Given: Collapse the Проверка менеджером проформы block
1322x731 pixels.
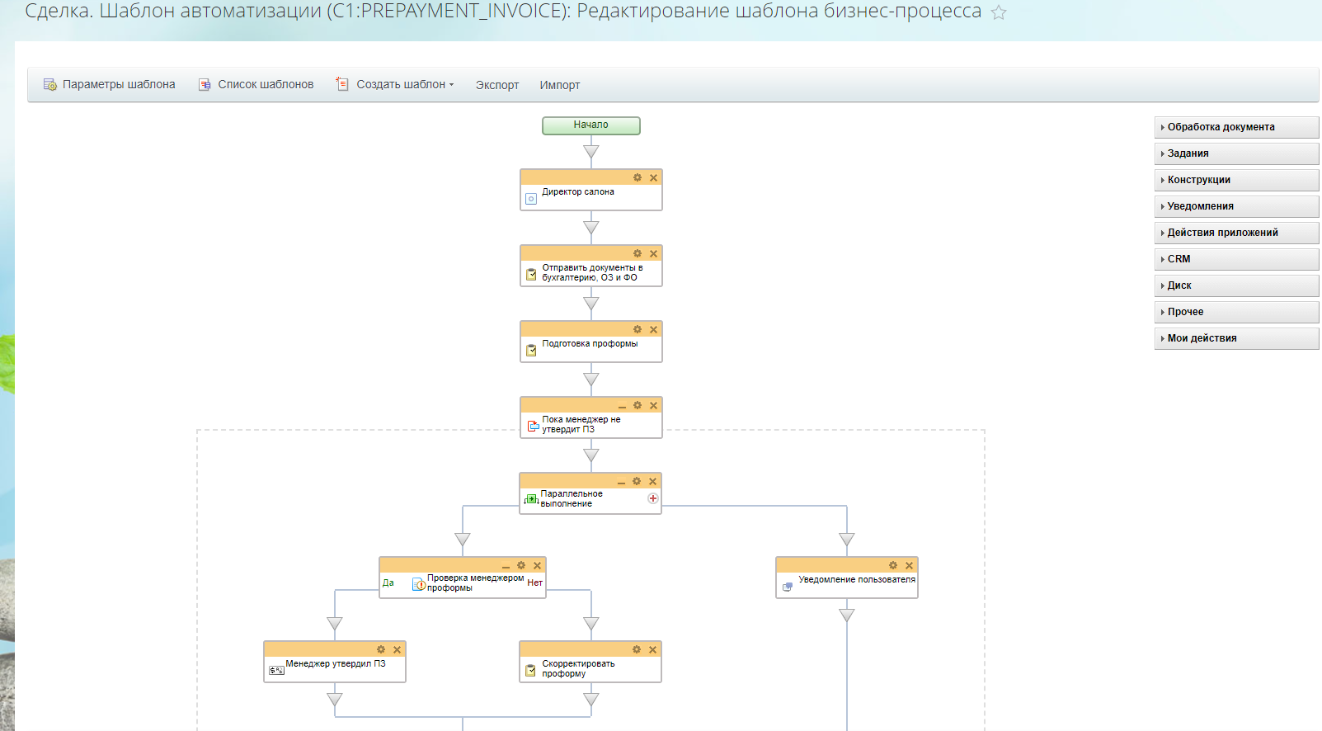Looking at the screenshot, I should (x=506, y=567).
